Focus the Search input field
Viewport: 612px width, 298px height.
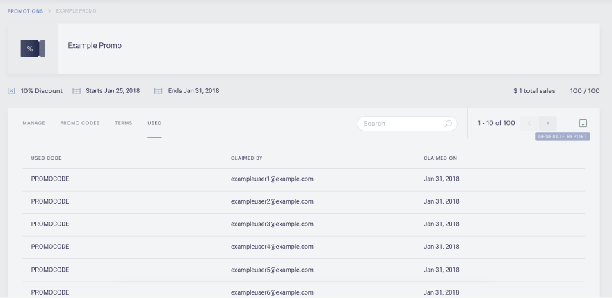click(407, 124)
